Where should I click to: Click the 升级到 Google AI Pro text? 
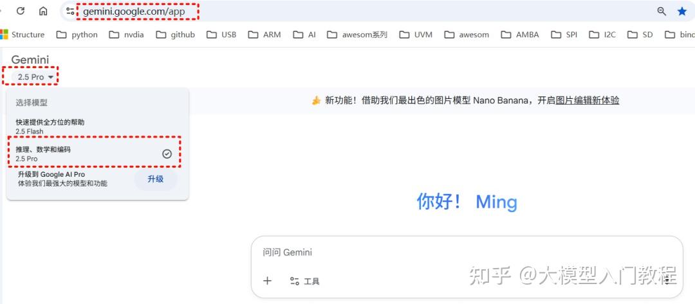tap(51, 174)
